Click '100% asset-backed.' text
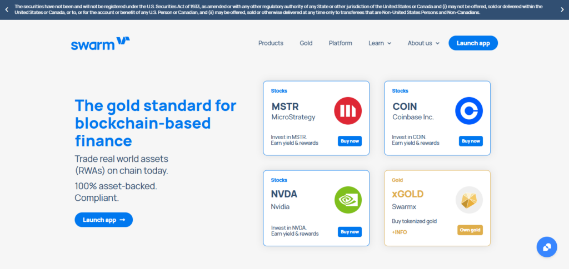Viewport: 569px width, 269px height. pyautogui.click(x=116, y=186)
